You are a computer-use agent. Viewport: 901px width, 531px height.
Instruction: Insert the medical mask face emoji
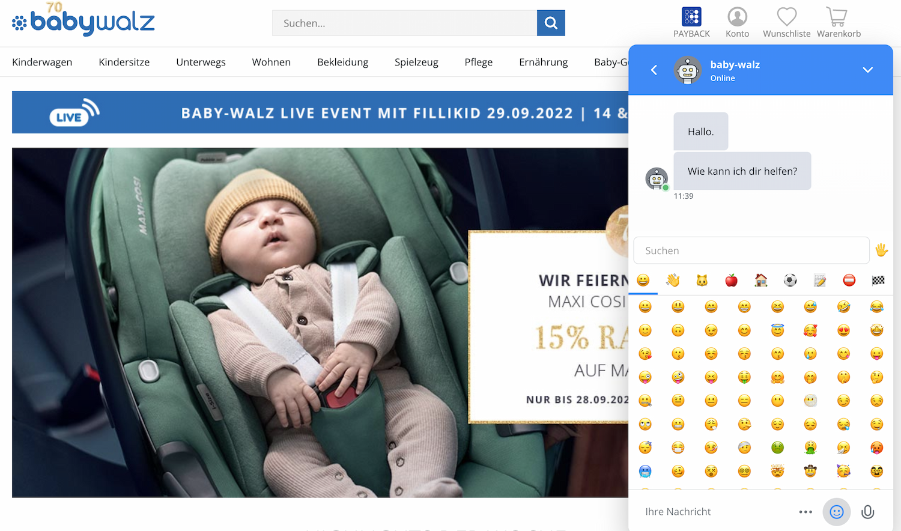click(x=678, y=448)
